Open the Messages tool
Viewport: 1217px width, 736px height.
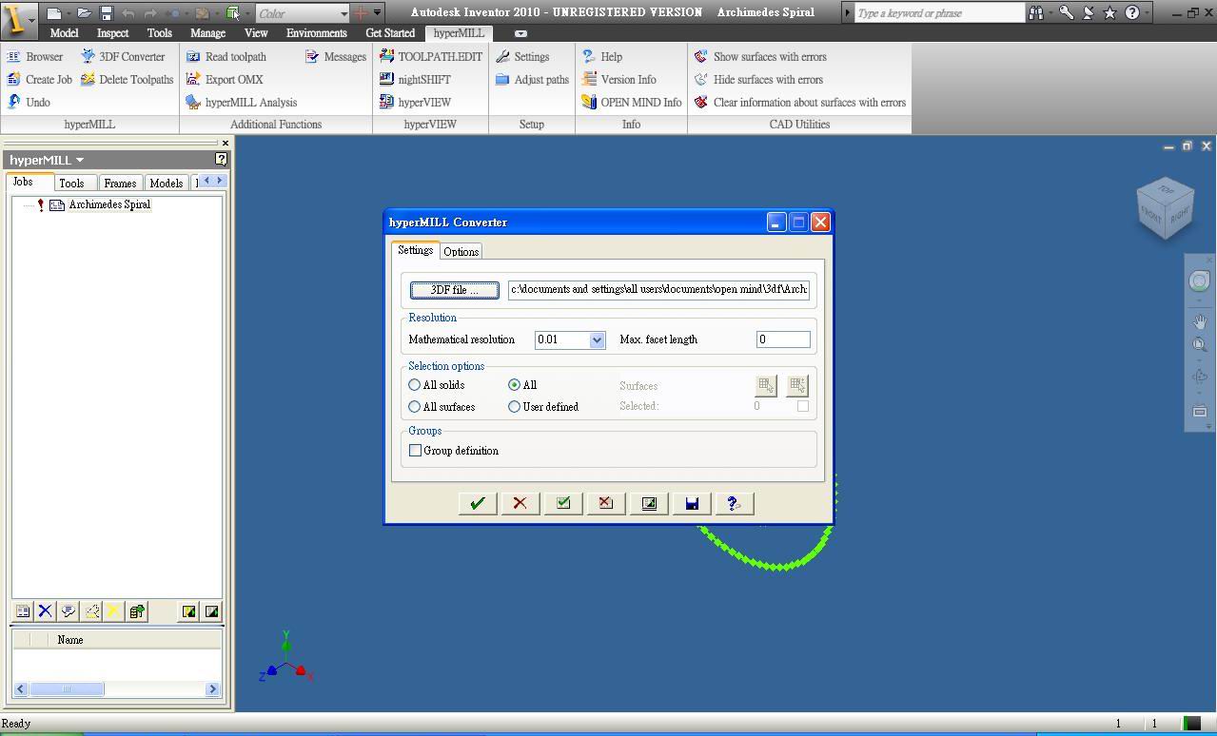pos(336,57)
